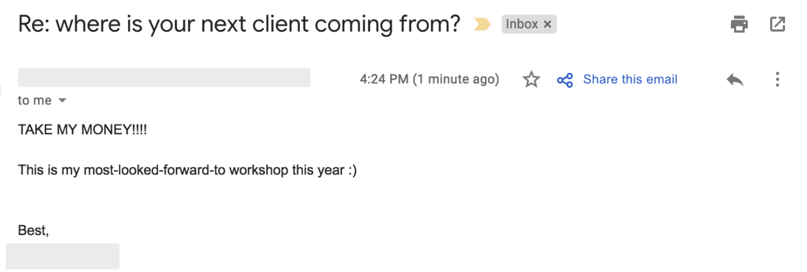Remove the Inbox label with its x
Screen dimensions: 807x272
click(547, 24)
